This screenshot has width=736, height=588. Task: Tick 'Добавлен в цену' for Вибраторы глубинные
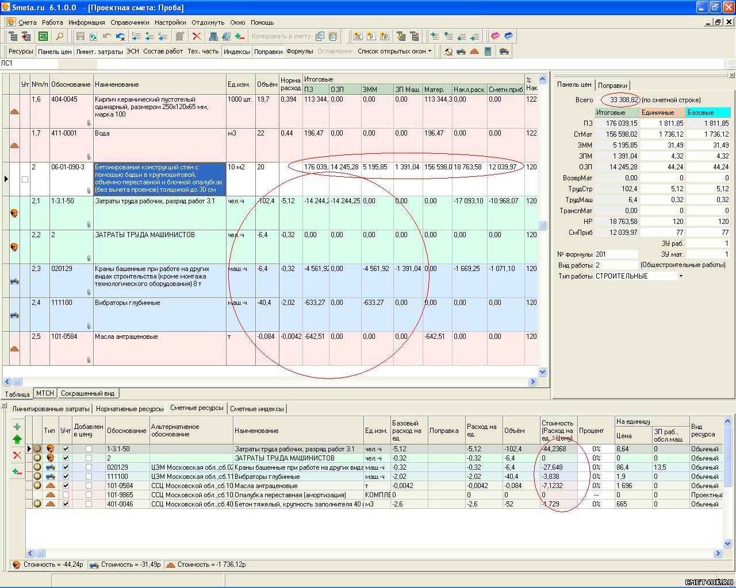(x=89, y=477)
